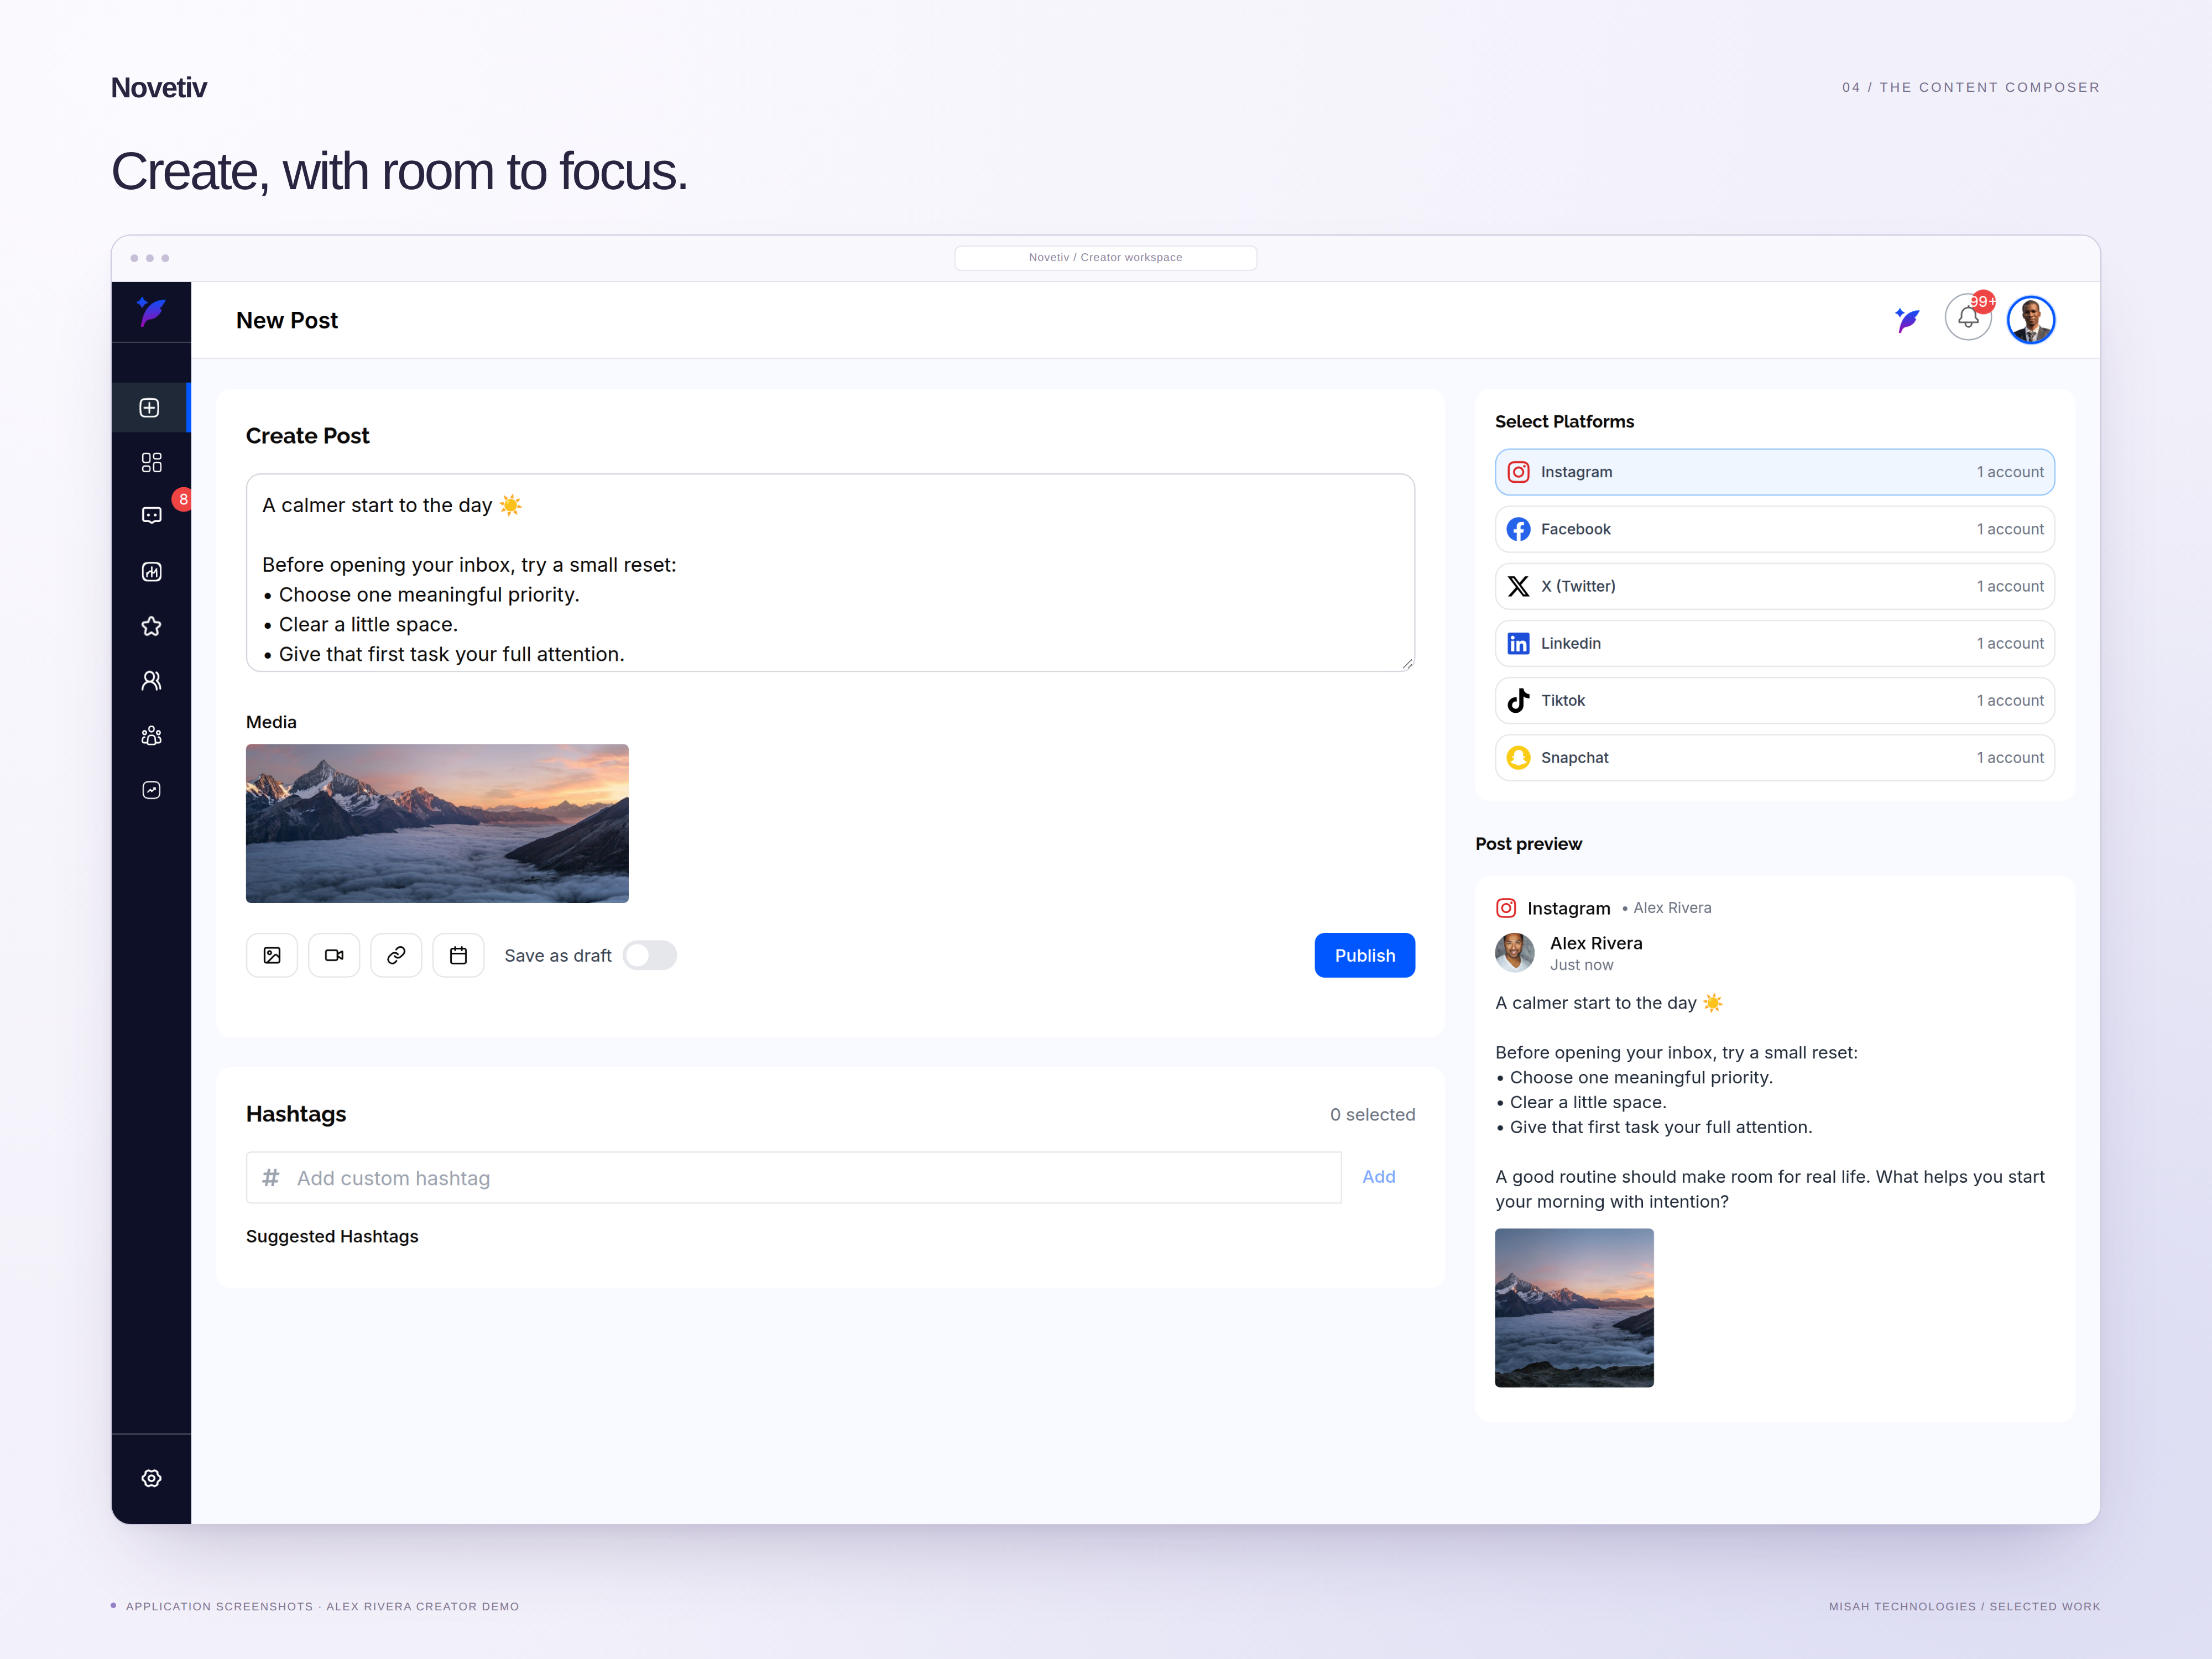Select the Instagram platform row

coord(1774,472)
